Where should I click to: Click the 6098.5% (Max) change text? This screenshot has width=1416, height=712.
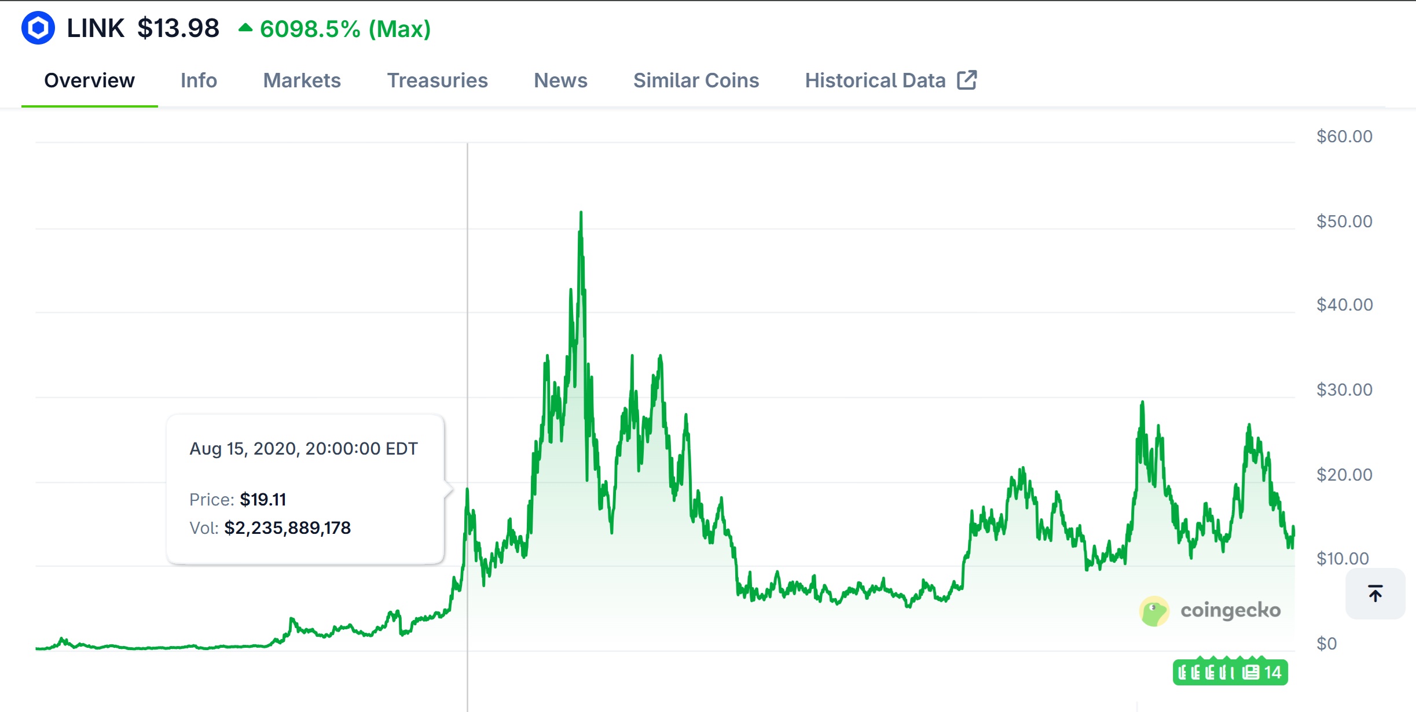pos(345,29)
